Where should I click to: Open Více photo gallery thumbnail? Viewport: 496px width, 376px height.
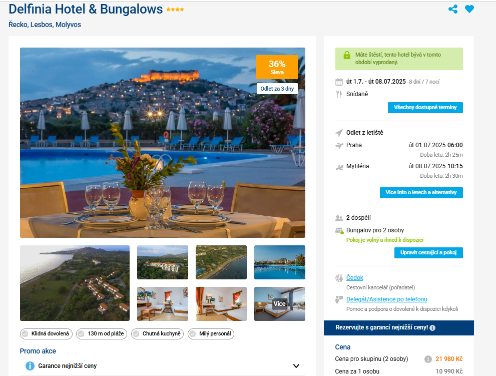[x=280, y=304]
